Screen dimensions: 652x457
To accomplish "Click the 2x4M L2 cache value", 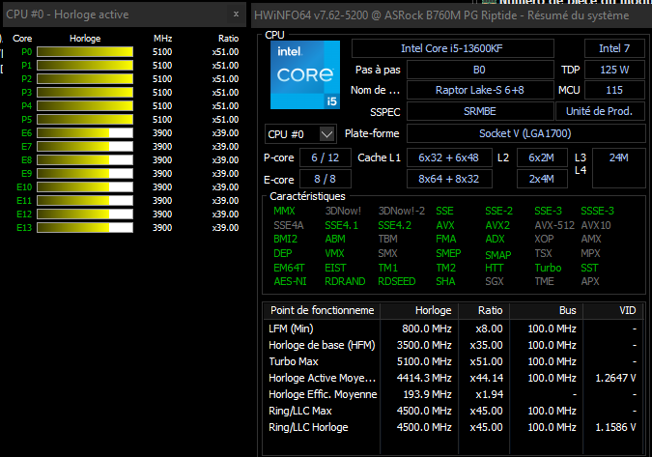I will pyautogui.click(x=542, y=179).
